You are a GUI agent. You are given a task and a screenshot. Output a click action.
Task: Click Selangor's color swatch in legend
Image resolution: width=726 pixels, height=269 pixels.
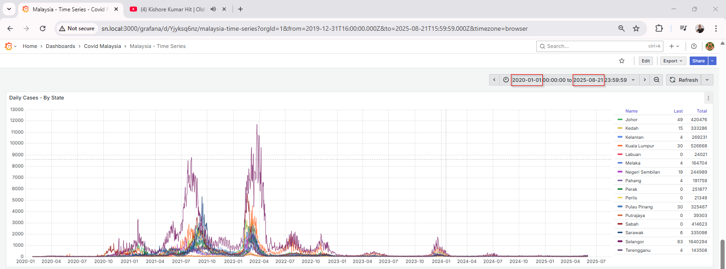620,241
